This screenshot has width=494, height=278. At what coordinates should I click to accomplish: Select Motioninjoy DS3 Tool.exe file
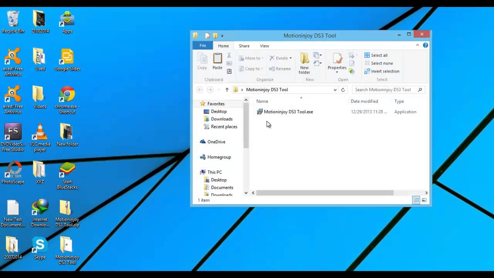pyautogui.click(x=285, y=112)
